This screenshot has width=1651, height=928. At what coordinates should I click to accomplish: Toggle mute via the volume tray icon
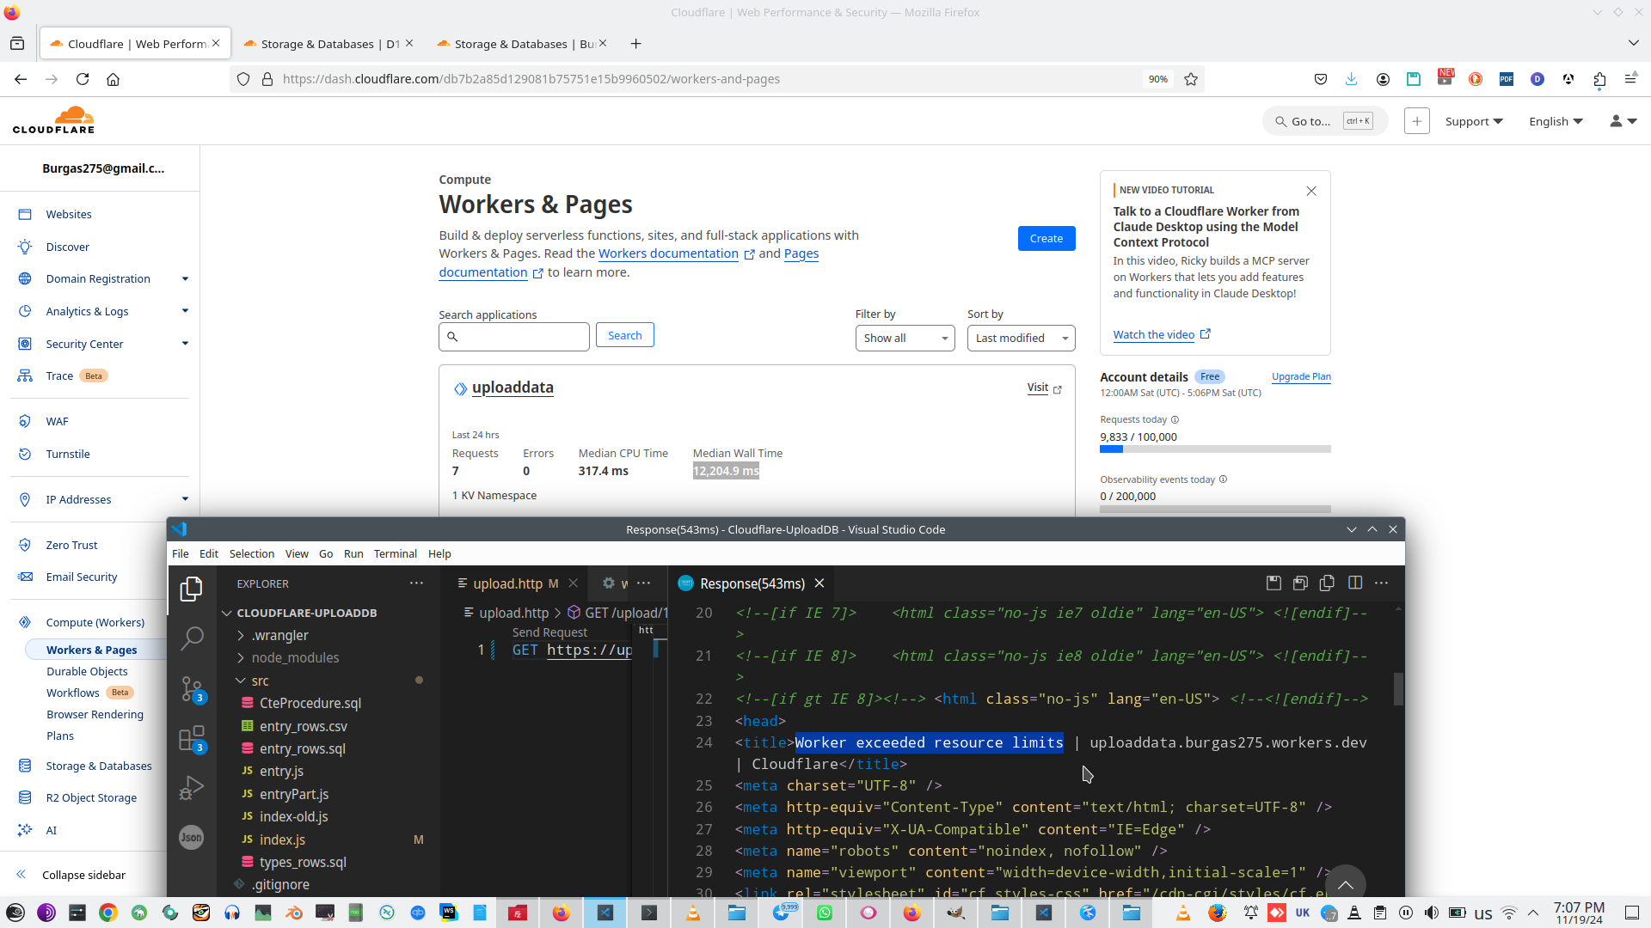(1432, 913)
